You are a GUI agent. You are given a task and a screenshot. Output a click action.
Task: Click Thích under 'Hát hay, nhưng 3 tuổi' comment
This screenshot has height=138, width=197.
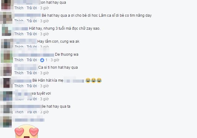coord(19,34)
